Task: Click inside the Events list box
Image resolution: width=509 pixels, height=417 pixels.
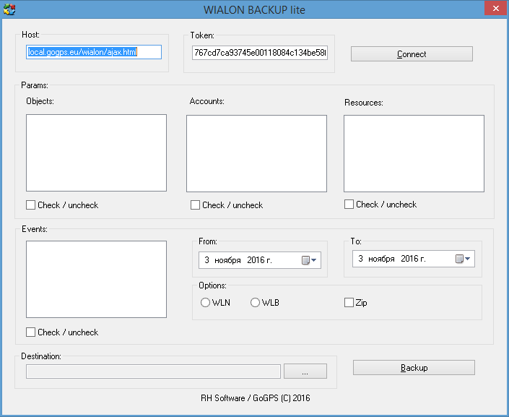Action: point(96,279)
